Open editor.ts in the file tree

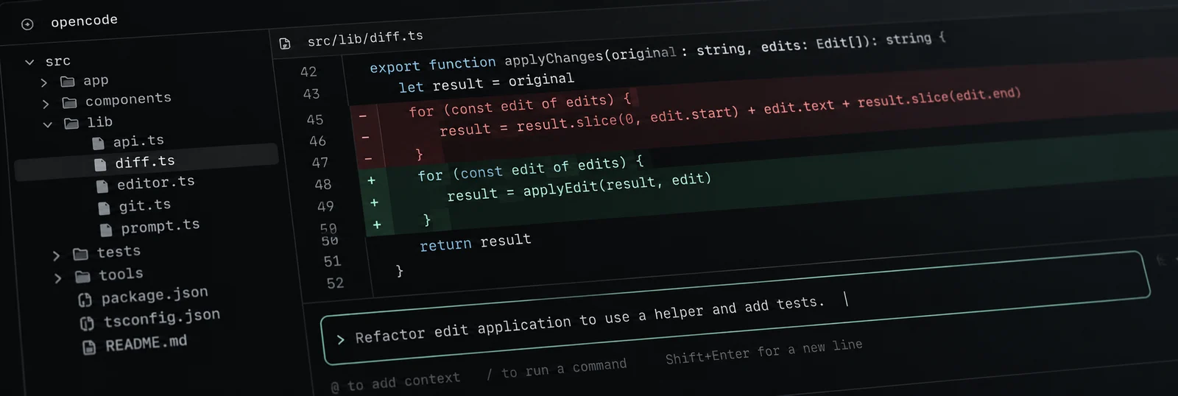point(155,183)
